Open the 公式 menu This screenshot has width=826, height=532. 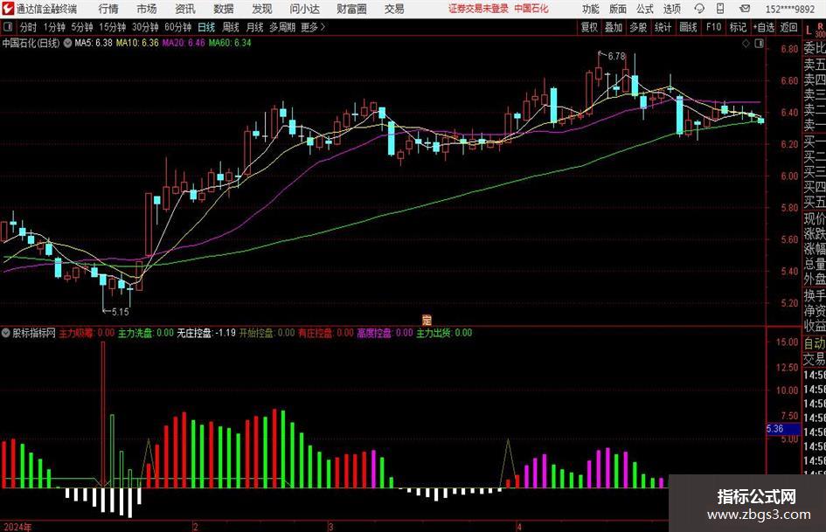[645, 9]
